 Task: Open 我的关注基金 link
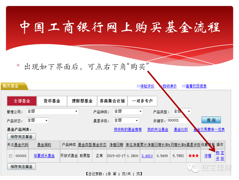click(158, 130)
